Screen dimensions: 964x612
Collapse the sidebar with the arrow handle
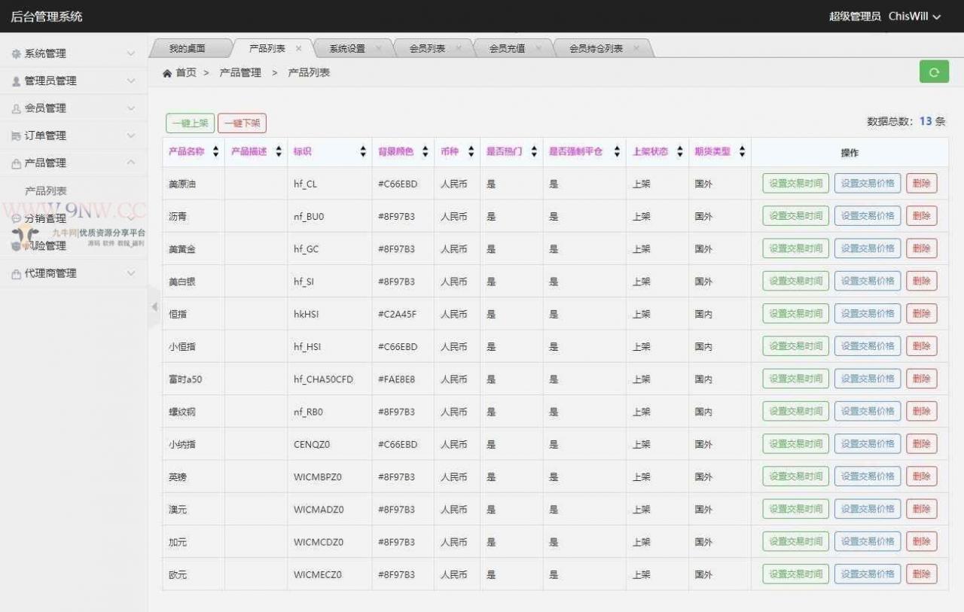(154, 306)
